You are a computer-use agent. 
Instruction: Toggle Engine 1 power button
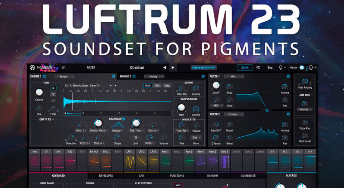[114, 77]
